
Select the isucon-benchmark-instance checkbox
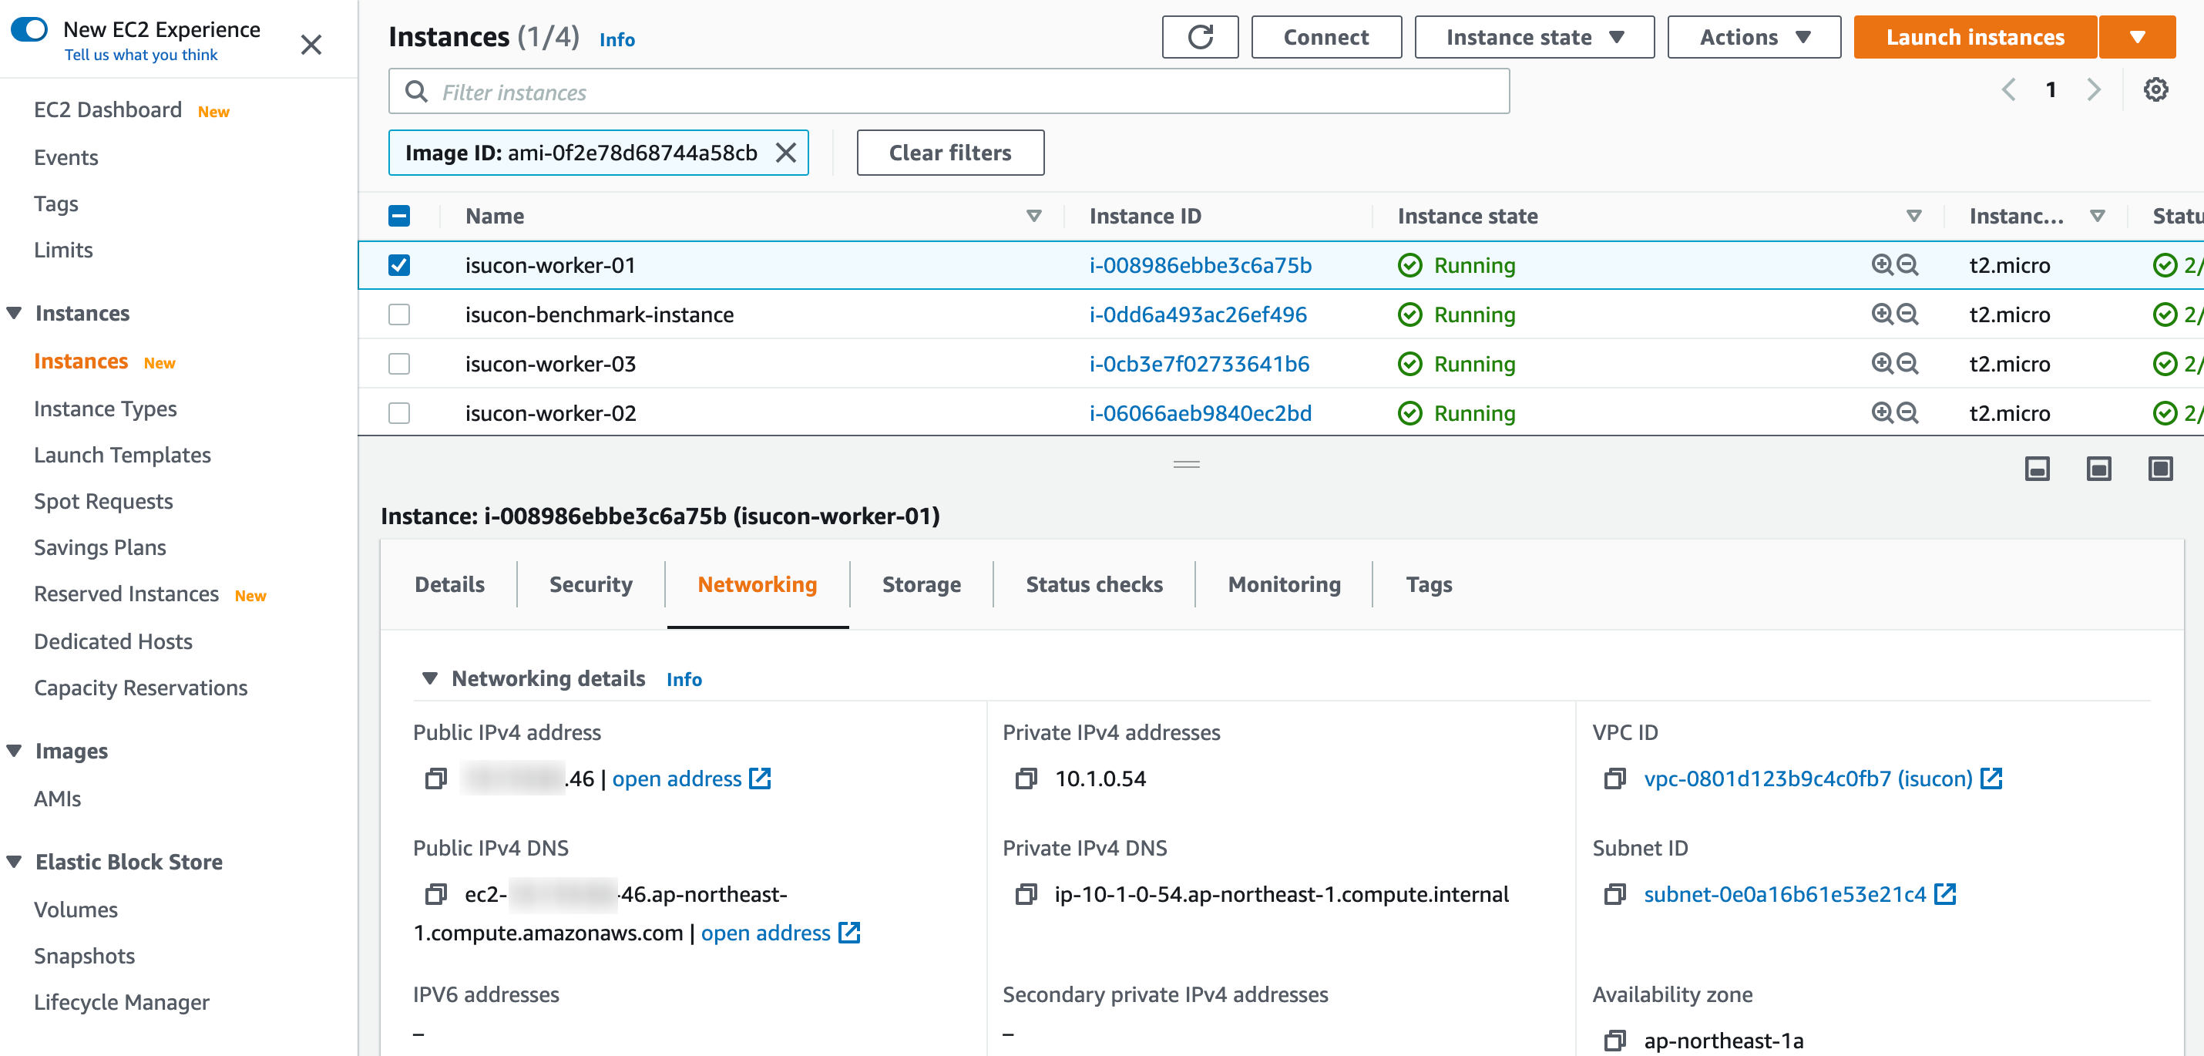pos(398,315)
